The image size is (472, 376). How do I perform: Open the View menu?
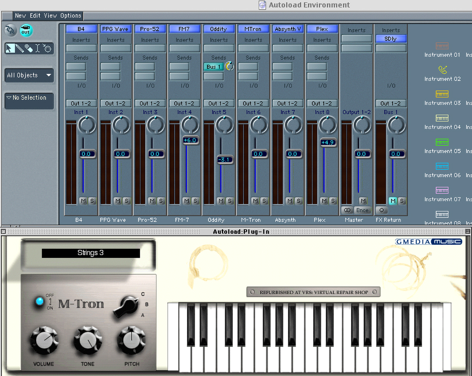pos(50,16)
